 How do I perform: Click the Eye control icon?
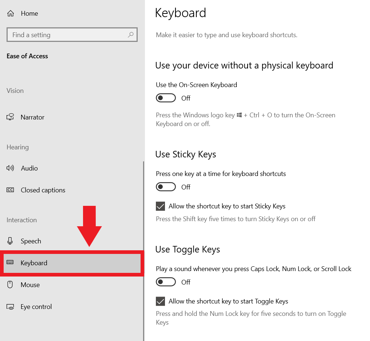[x=10, y=307]
